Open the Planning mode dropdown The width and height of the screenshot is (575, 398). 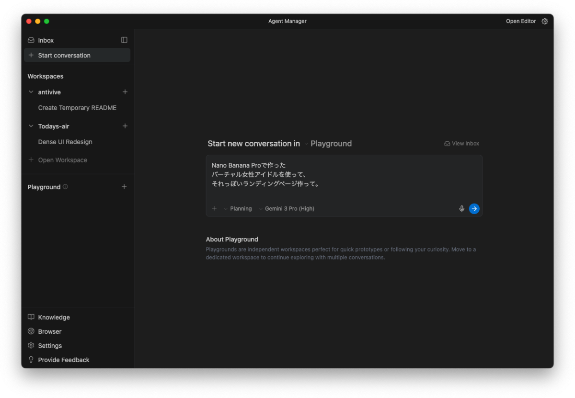tap(238, 209)
